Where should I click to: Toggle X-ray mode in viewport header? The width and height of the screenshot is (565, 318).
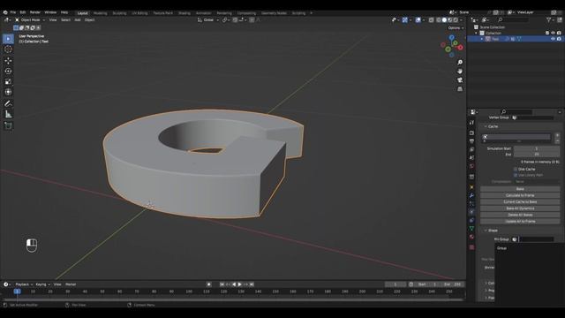click(431, 20)
